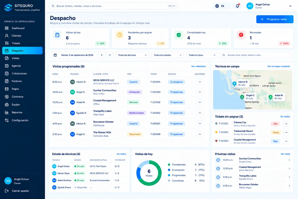This screenshot has width=298, height=199.
Task: Click Cerrar sesión
Action: 20,191
